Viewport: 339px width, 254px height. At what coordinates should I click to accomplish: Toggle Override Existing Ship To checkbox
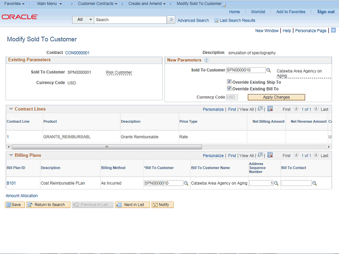point(229,81)
